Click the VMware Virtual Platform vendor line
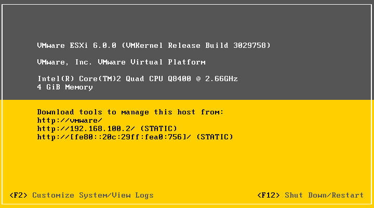This screenshot has width=374, height=208. pos(121,62)
